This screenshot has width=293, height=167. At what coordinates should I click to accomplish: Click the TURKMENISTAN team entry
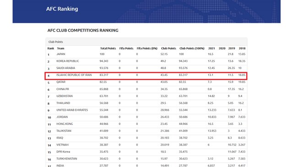coord(67,159)
